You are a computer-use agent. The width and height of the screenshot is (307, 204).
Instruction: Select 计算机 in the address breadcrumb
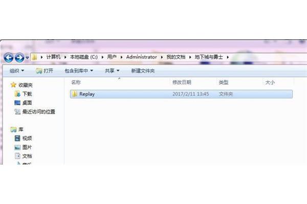tap(53, 57)
